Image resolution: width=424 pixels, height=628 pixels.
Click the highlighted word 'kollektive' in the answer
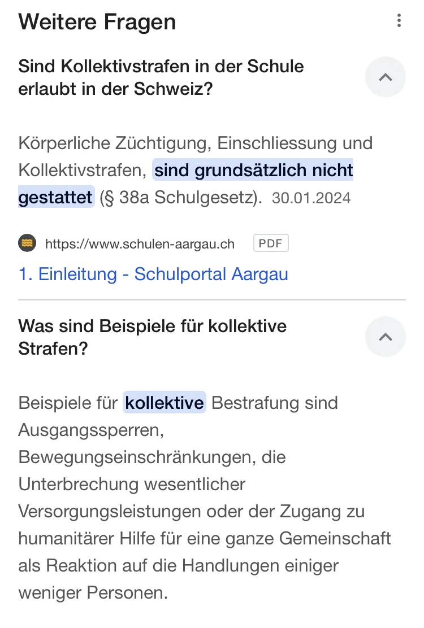tap(165, 403)
